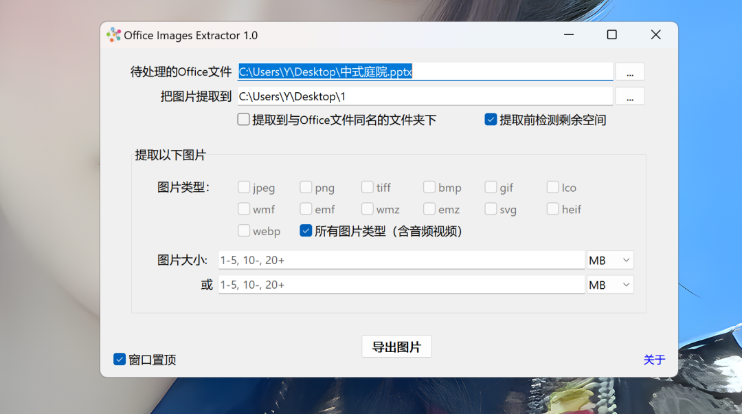Screen dimensions: 742x414
Task: Click the 图片大小 label
Action: [x=182, y=260]
